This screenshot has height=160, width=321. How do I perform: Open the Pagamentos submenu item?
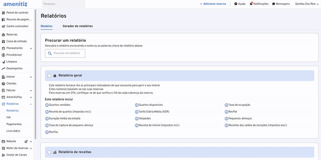pos(14,124)
